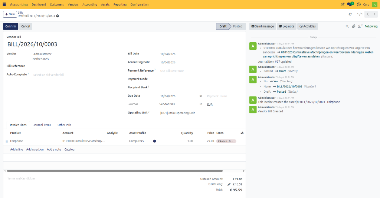Click Due Date field

pyautogui.click(x=178, y=96)
